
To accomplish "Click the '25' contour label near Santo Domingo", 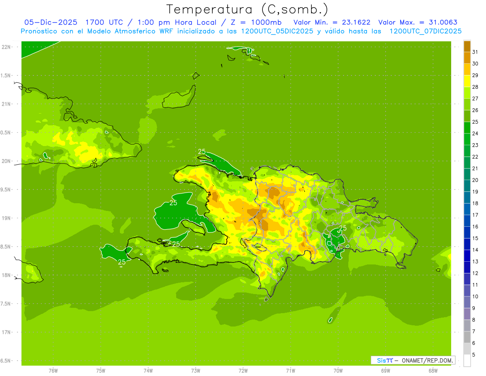I will click(343, 228).
